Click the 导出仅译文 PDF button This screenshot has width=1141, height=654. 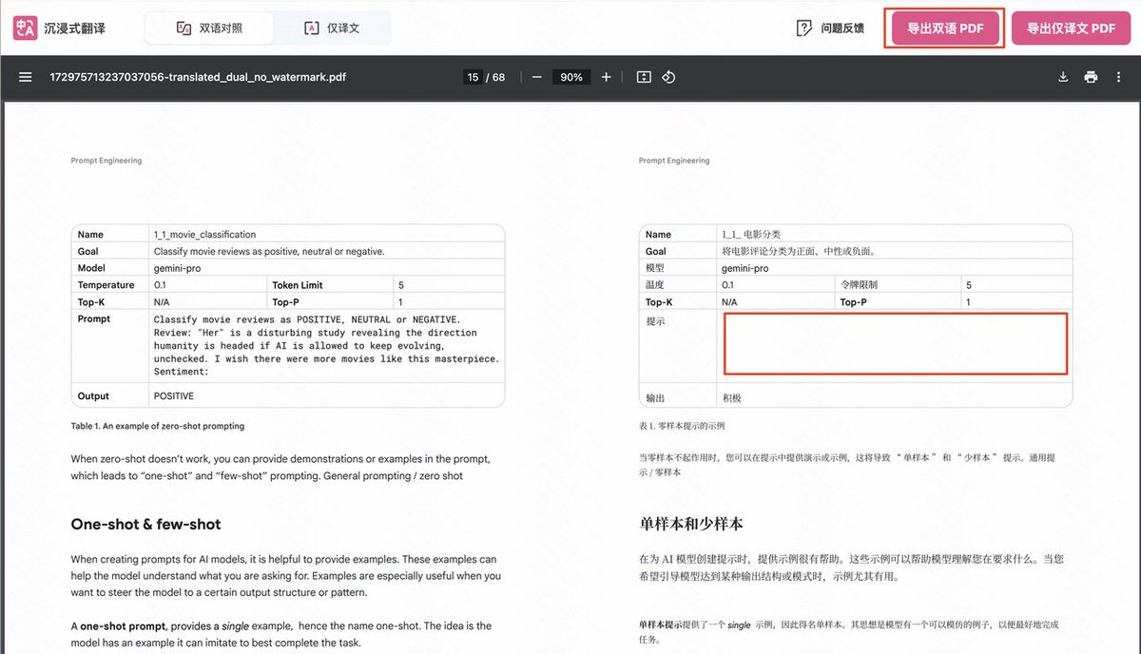point(1071,29)
